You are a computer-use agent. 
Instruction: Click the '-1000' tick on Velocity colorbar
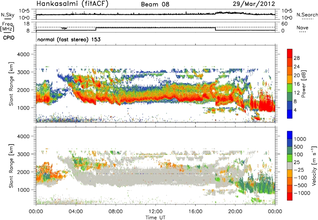coord(302,193)
